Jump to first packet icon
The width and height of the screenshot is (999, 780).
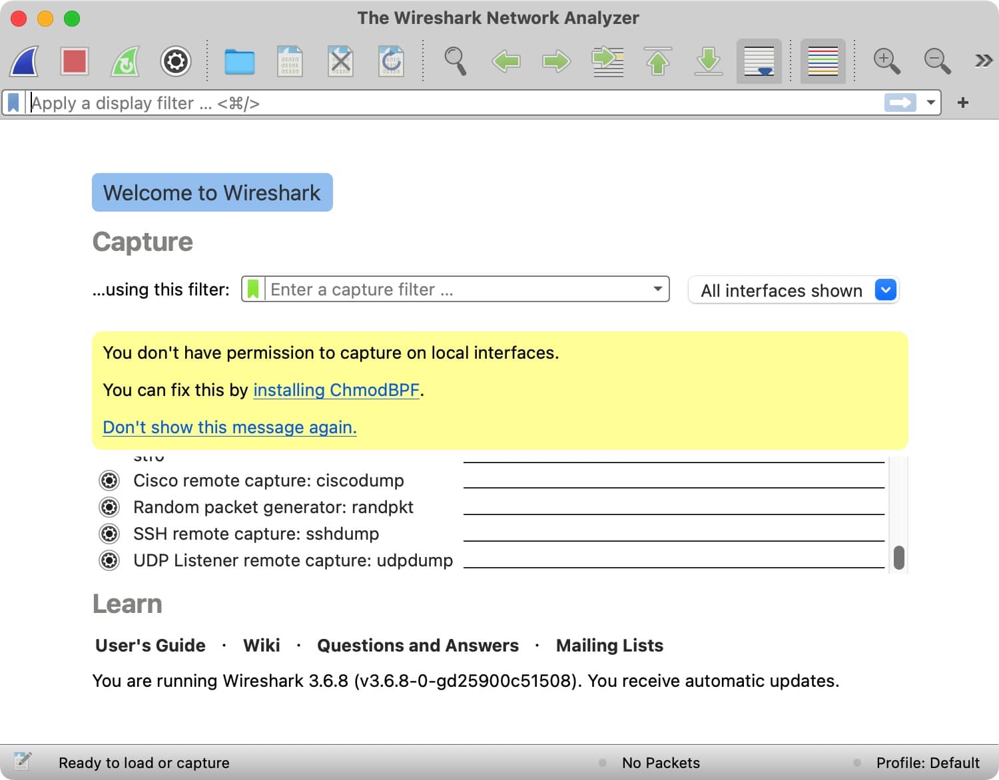coord(658,61)
